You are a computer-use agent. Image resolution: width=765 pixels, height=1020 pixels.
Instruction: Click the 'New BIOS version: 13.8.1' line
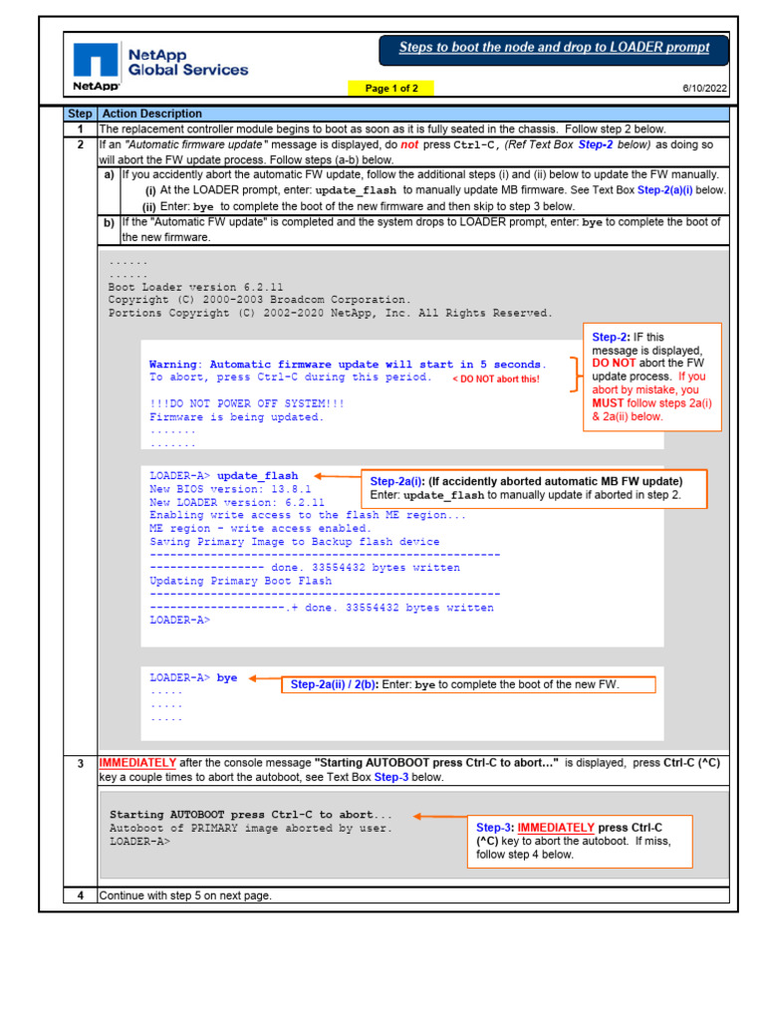click(x=230, y=489)
